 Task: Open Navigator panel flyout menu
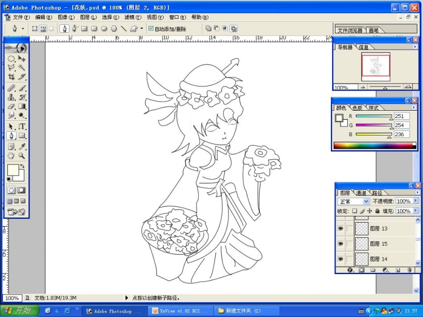point(415,47)
